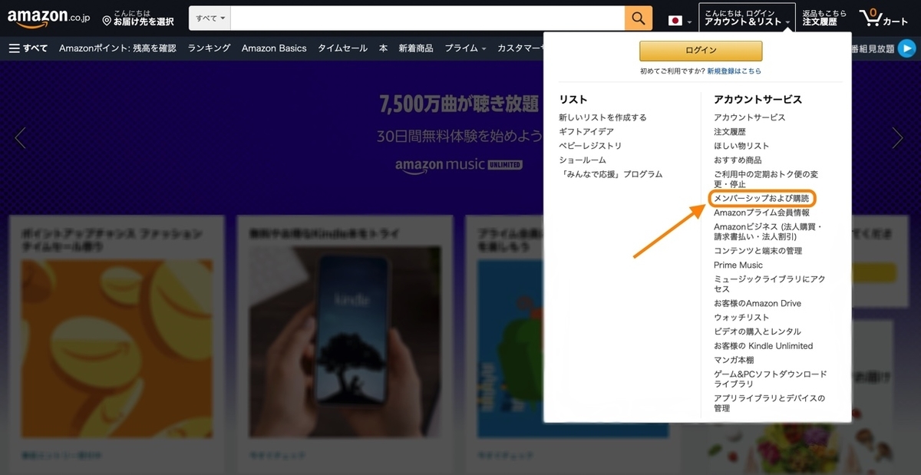
Task: Open タイムセール in nav bar
Action: tap(342, 48)
